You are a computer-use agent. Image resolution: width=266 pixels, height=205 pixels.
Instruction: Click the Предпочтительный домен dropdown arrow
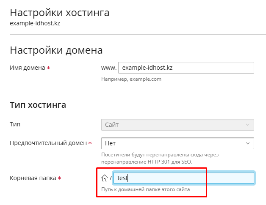pos(248,143)
